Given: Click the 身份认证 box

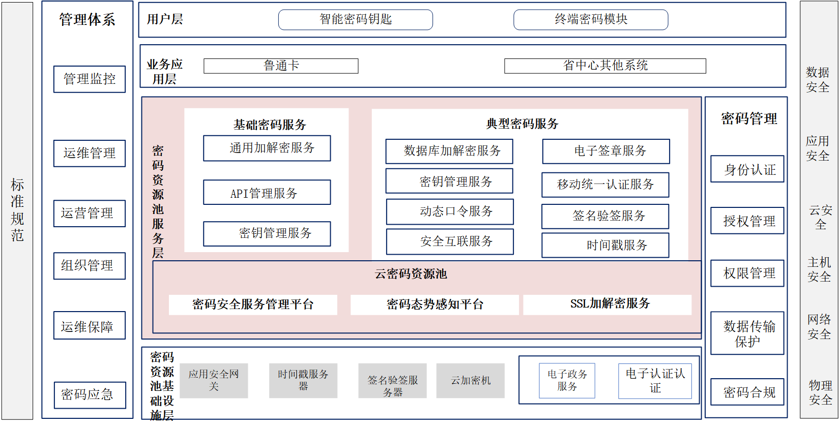Looking at the screenshot, I should click(747, 169).
